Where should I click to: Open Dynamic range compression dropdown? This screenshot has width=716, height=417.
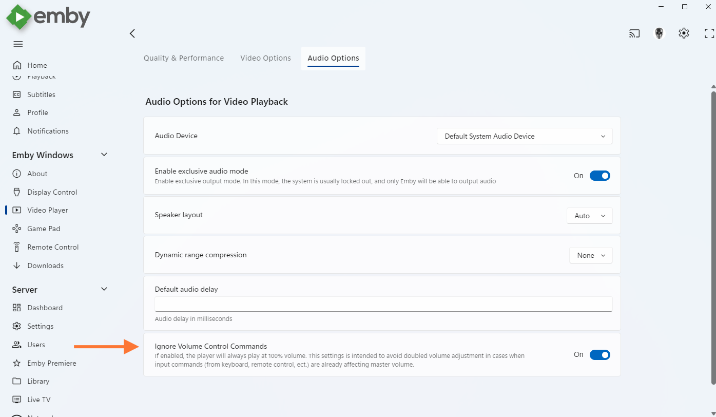tap(591, 255)
